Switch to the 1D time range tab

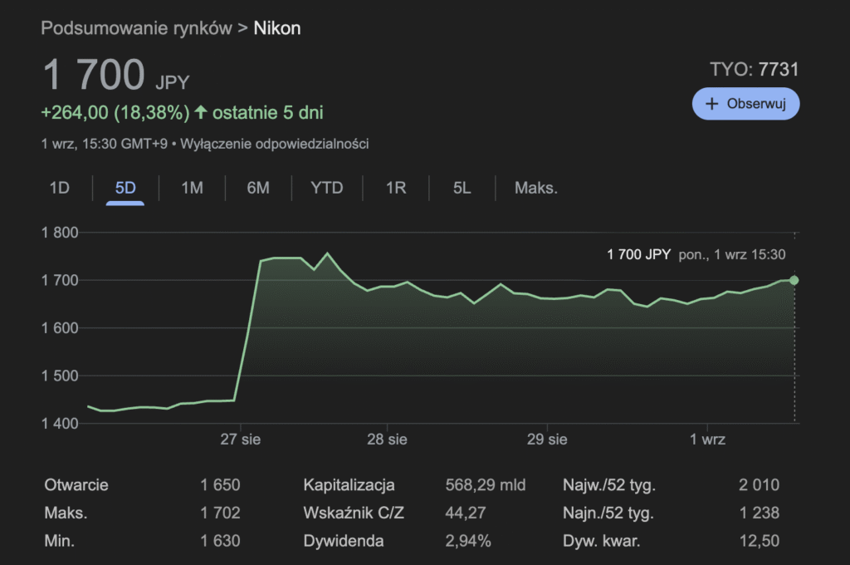(59, 188)
